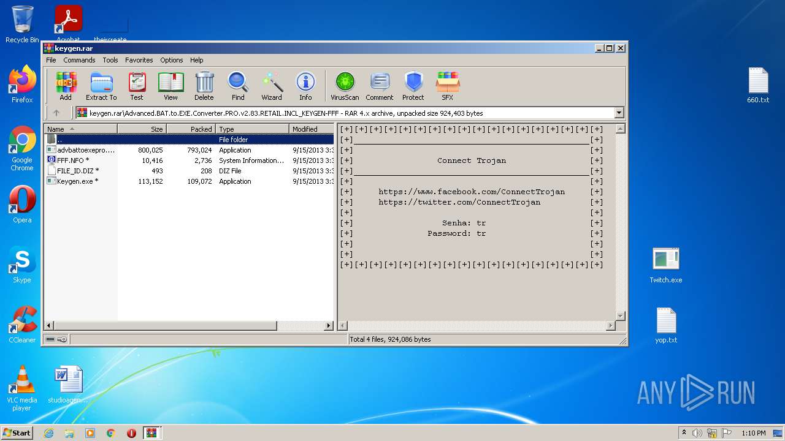Click the Find magnifier icon
Viewport: 785px width, 441px height.
click(x=238, y=86)
